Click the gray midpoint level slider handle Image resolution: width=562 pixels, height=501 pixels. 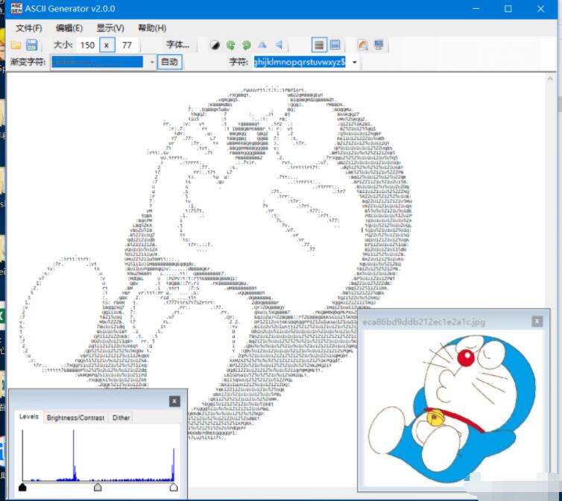pos(98,487)
